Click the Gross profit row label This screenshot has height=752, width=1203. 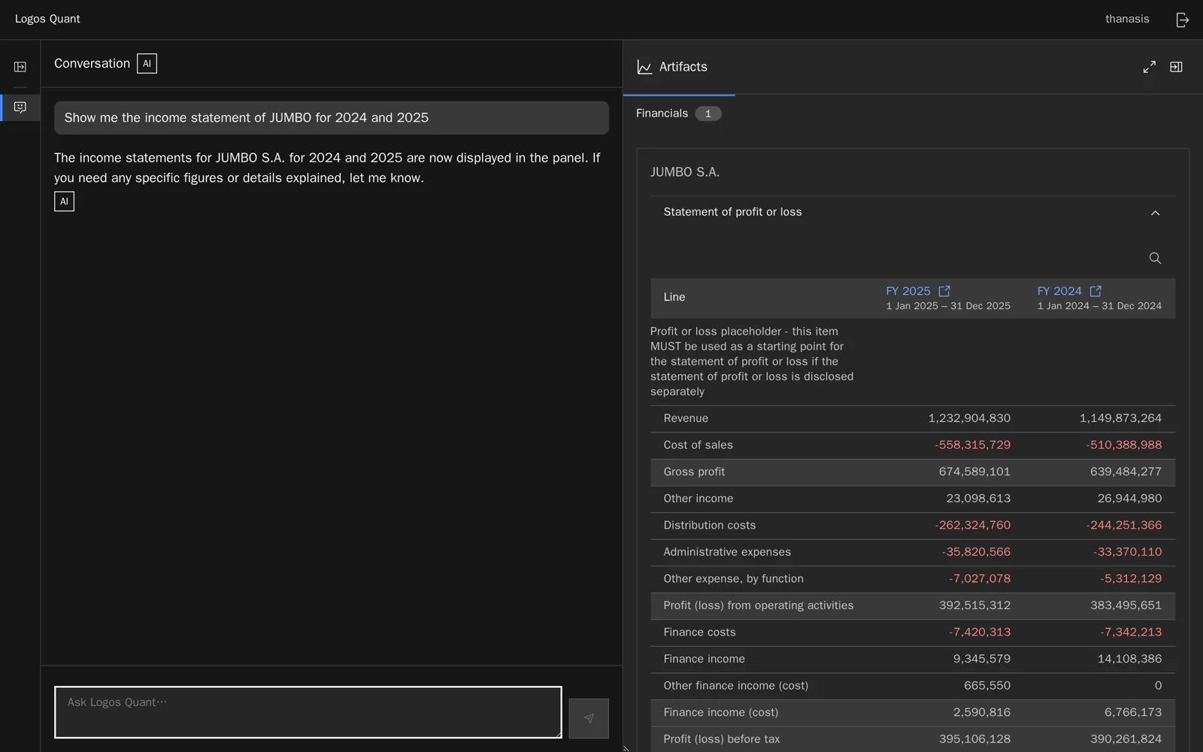point(694,472)
